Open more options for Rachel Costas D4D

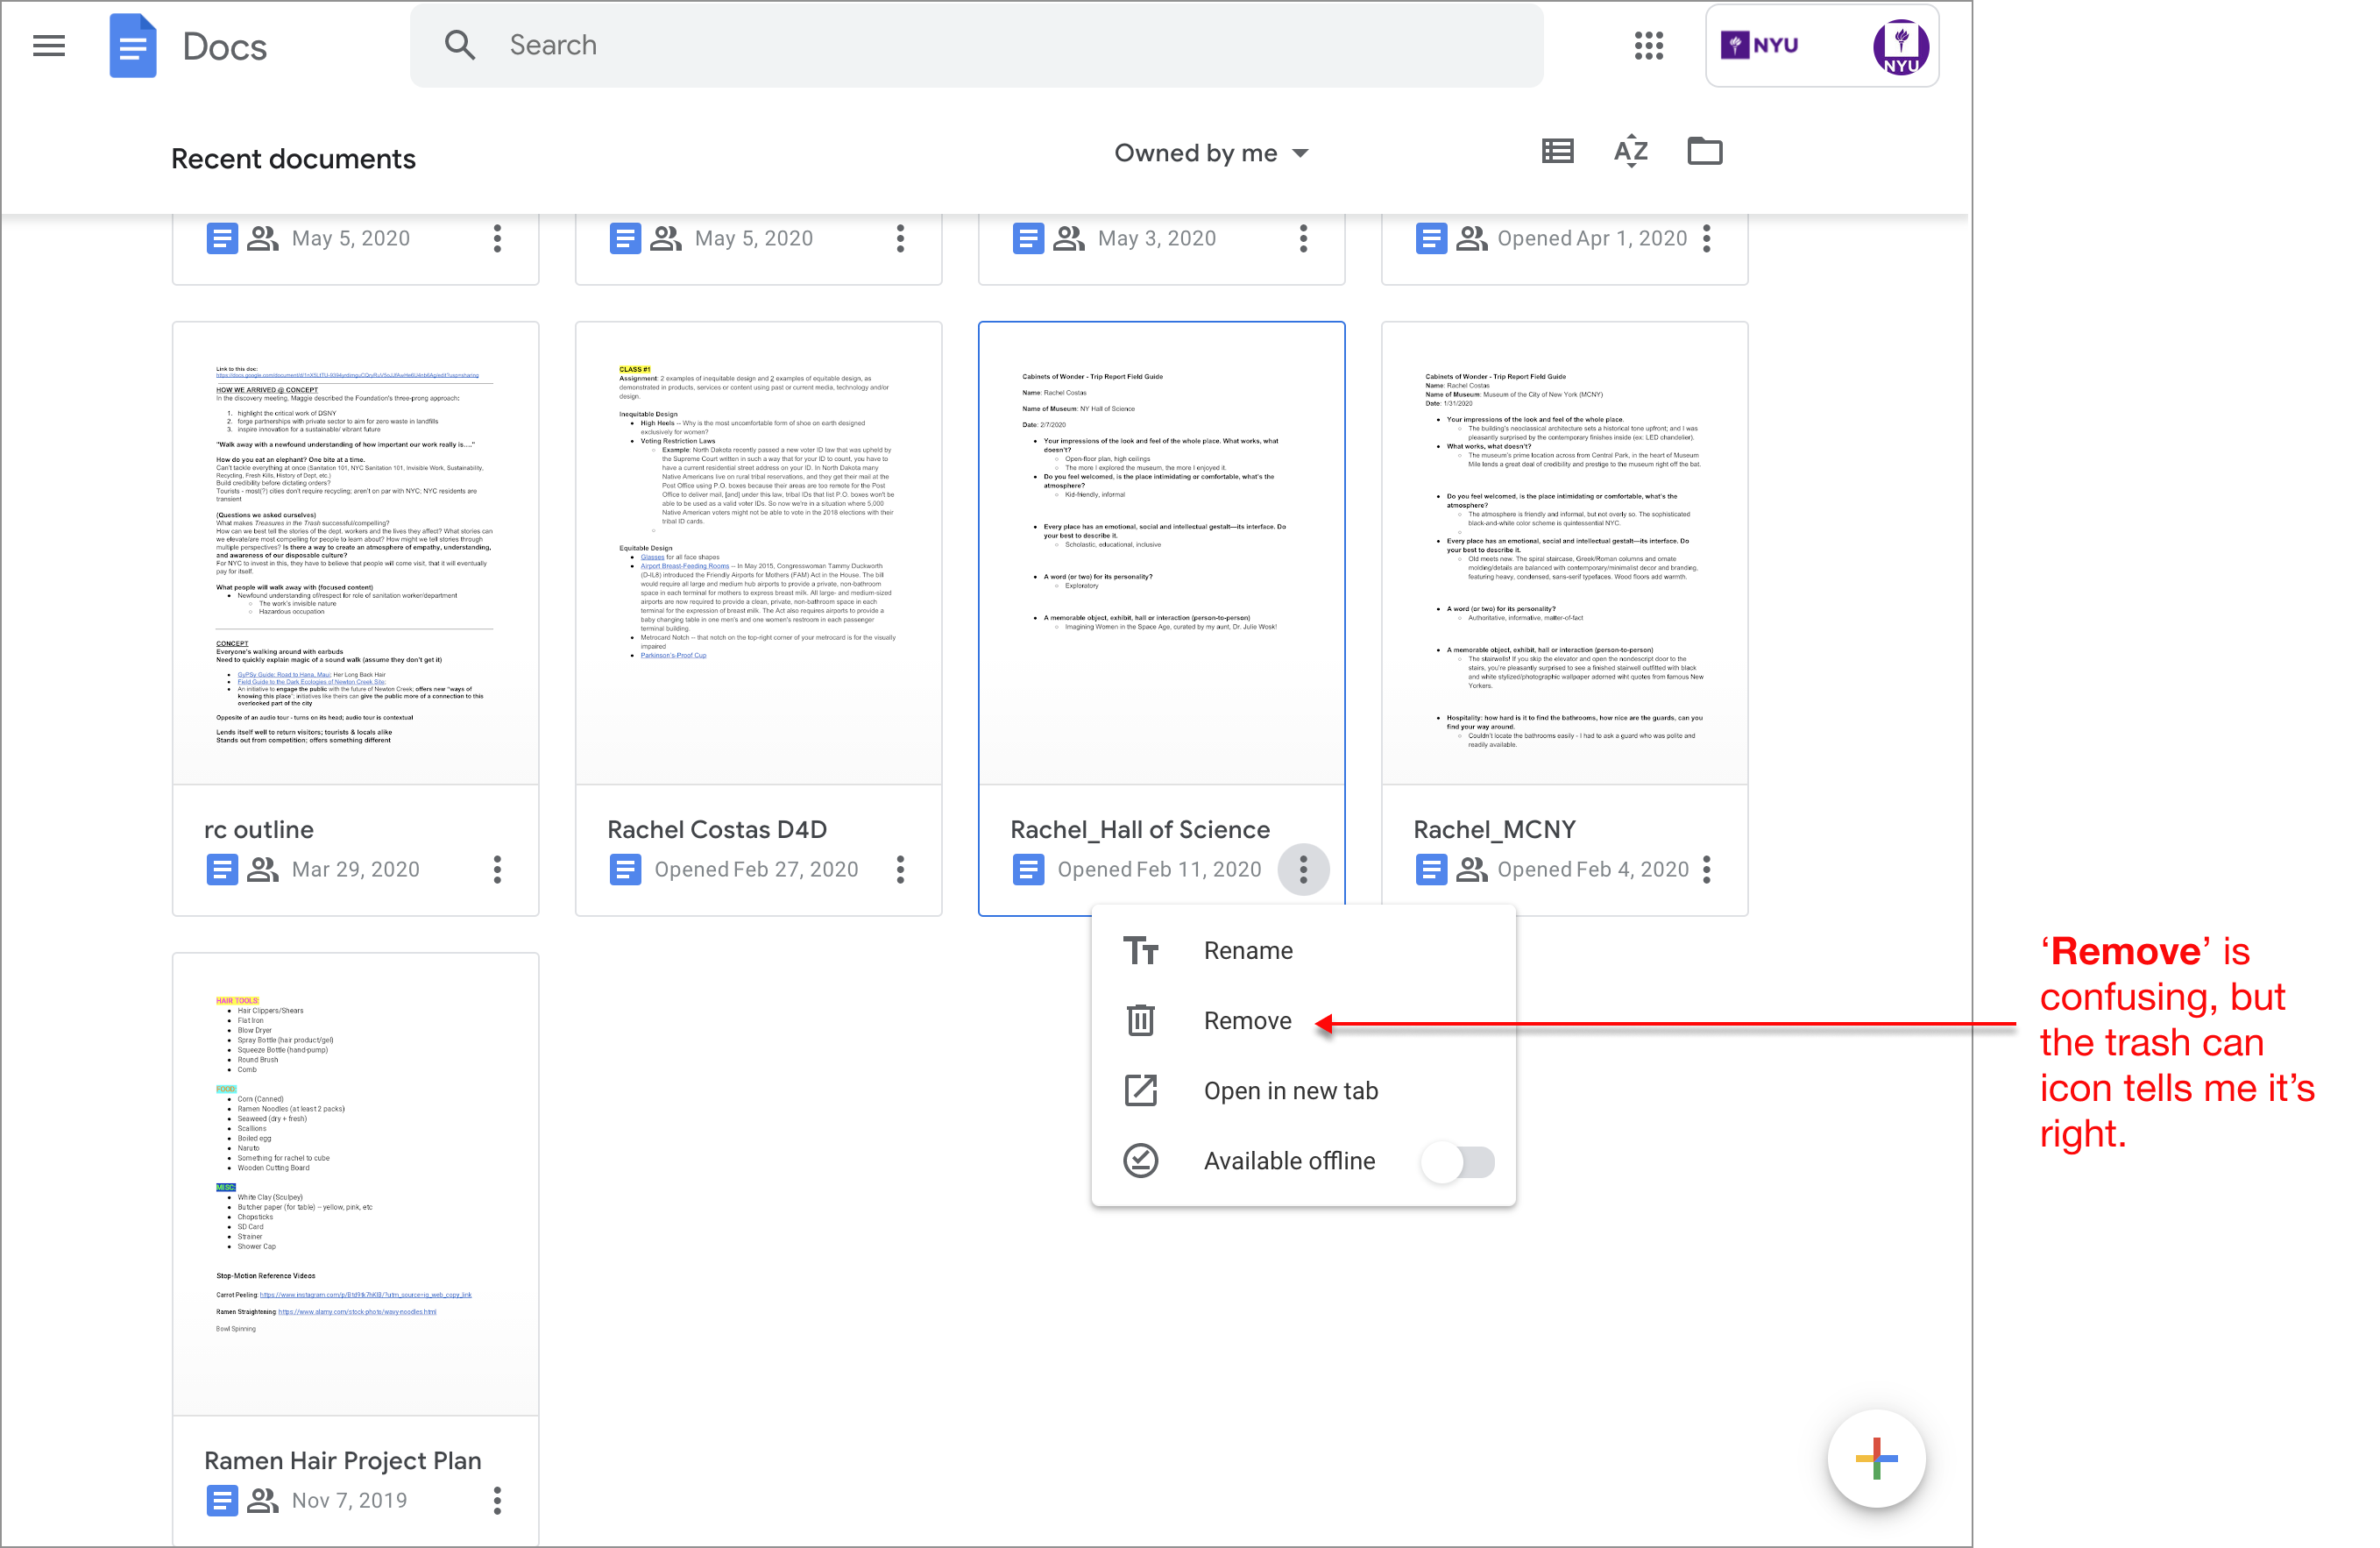900,869
